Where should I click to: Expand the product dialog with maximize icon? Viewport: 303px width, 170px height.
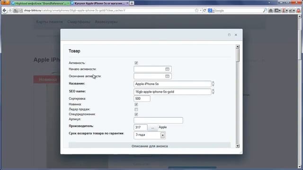click(x=229, y=35)
